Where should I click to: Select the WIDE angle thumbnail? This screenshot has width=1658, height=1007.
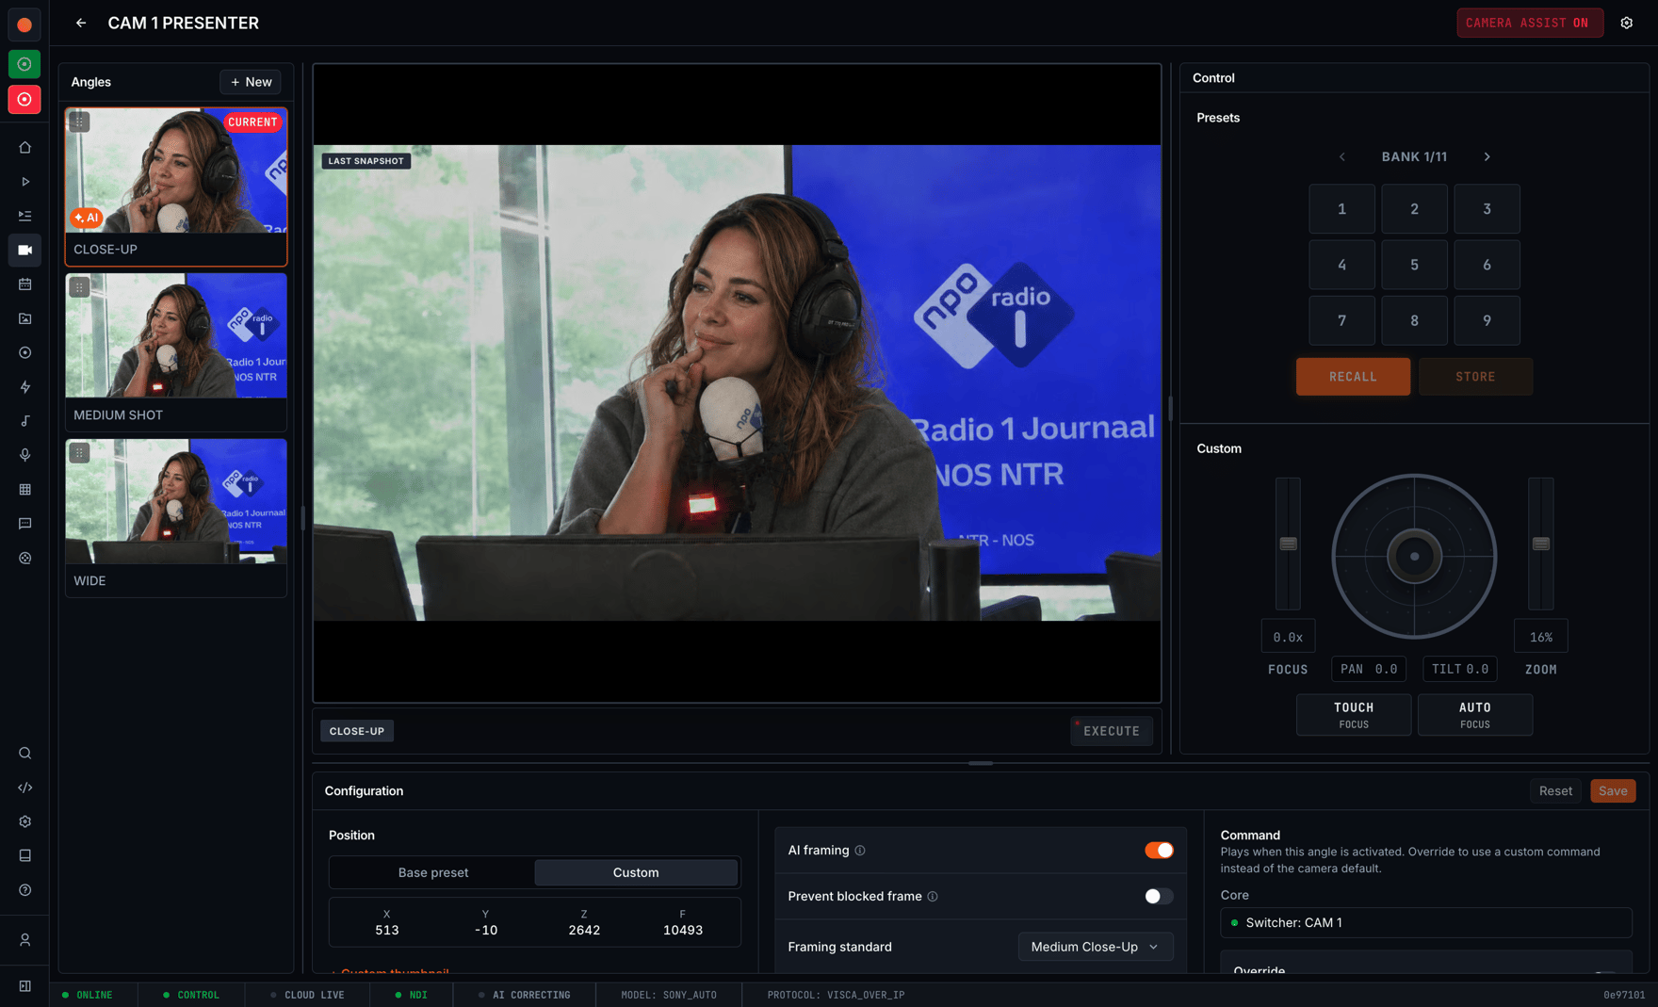click(x=176, y=501)
